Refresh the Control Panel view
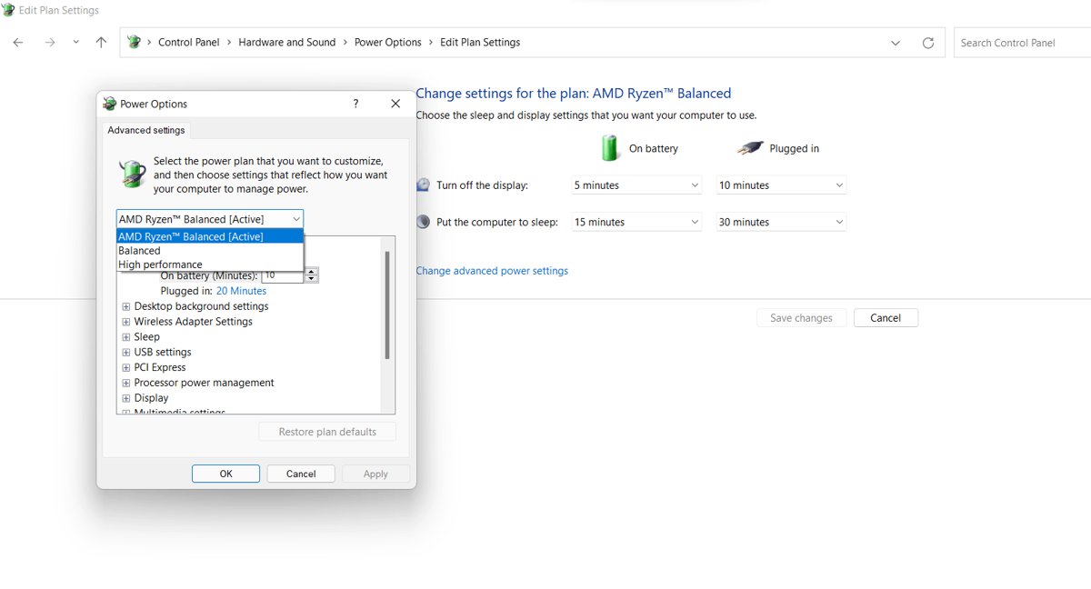 click(x=928, y=43)
